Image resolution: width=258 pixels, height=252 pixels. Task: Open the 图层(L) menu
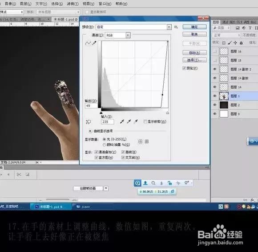tap(25, 4)
